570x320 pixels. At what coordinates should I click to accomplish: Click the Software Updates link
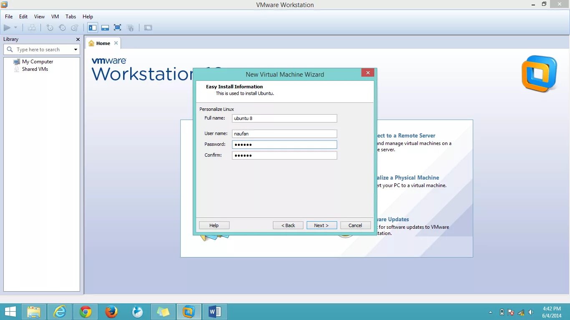click(x=393, y=219)
